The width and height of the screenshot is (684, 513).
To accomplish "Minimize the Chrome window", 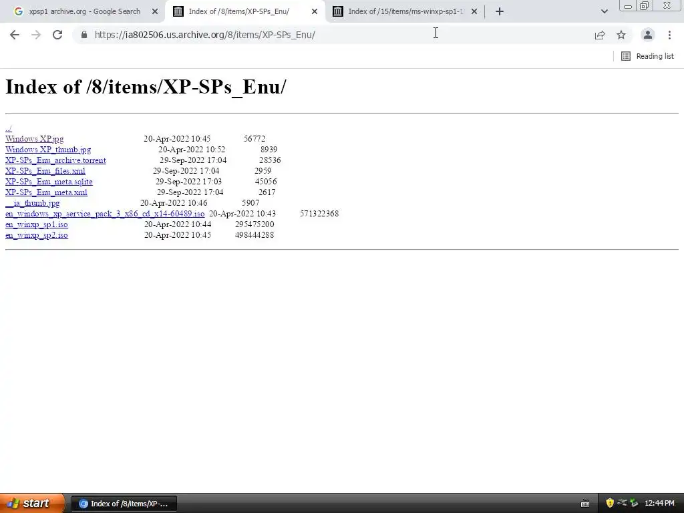I will coord(628,5).
